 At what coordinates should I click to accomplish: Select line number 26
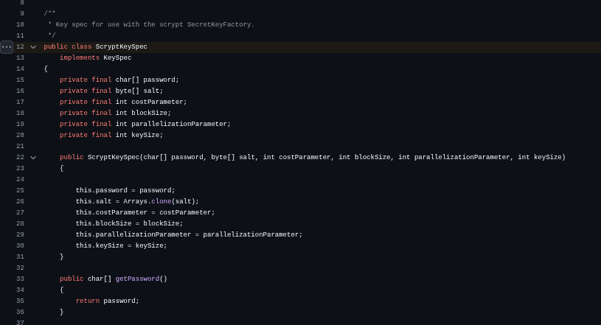[x=20, y=201]
